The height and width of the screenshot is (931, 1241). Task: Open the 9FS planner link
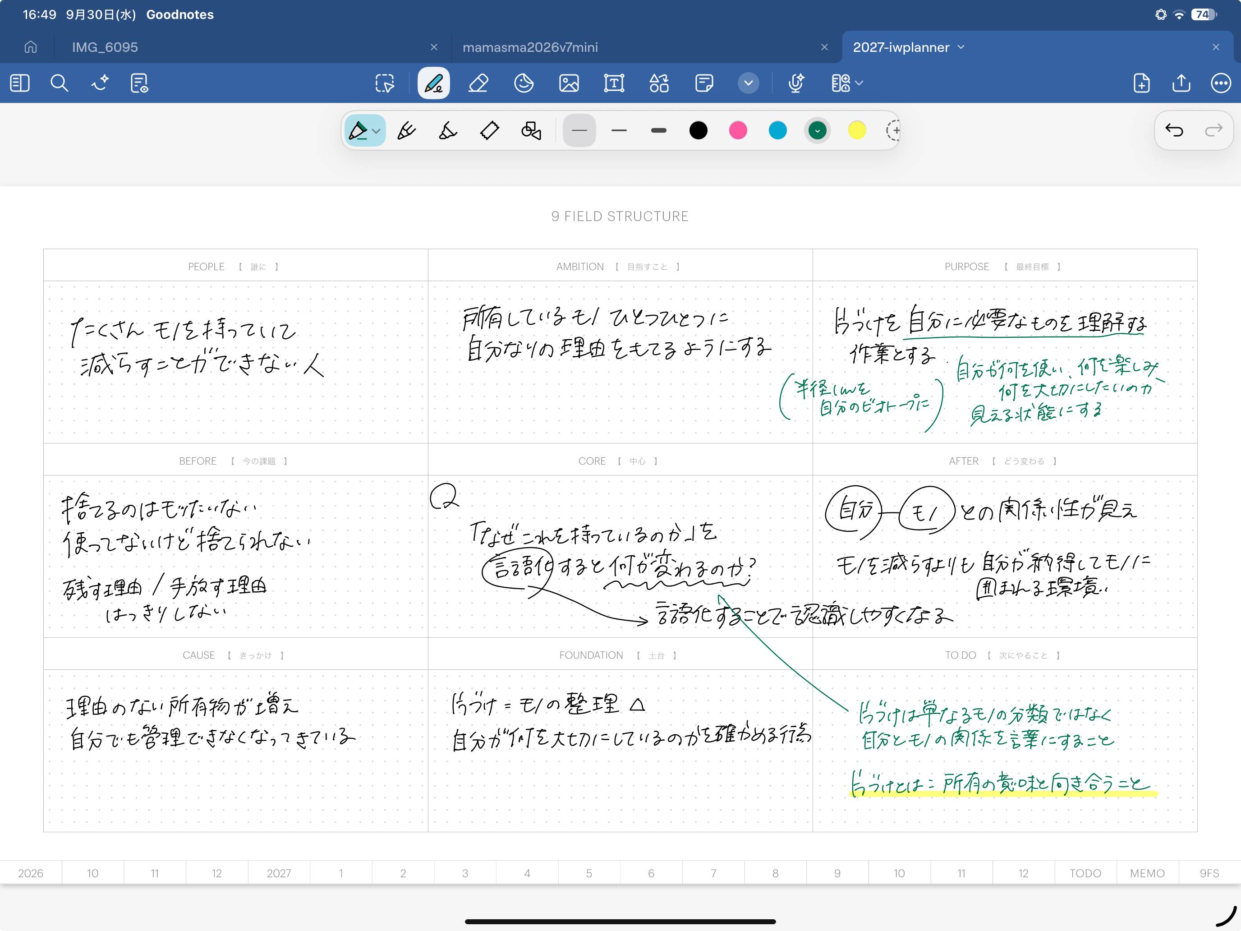tap(1209, 873)
